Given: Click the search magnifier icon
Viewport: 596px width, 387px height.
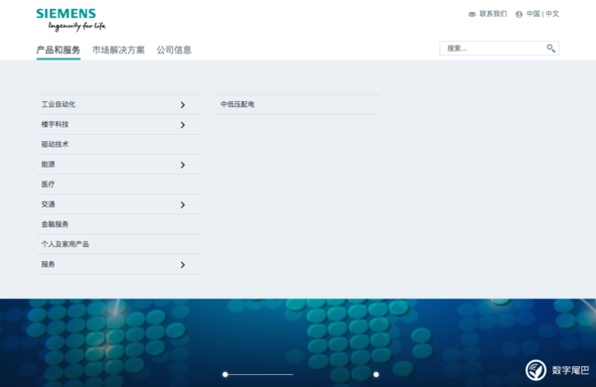Looking at the screenshot, I should point(550,49).
